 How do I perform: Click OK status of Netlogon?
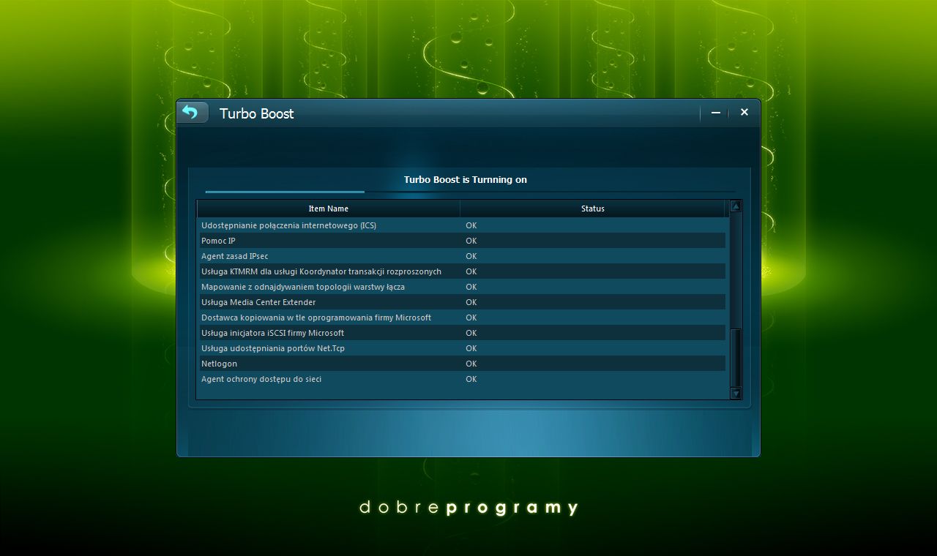pyautogui.click(x=471, y=364)
